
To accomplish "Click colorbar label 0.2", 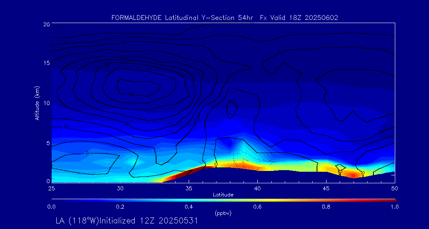I will (120, 207).
